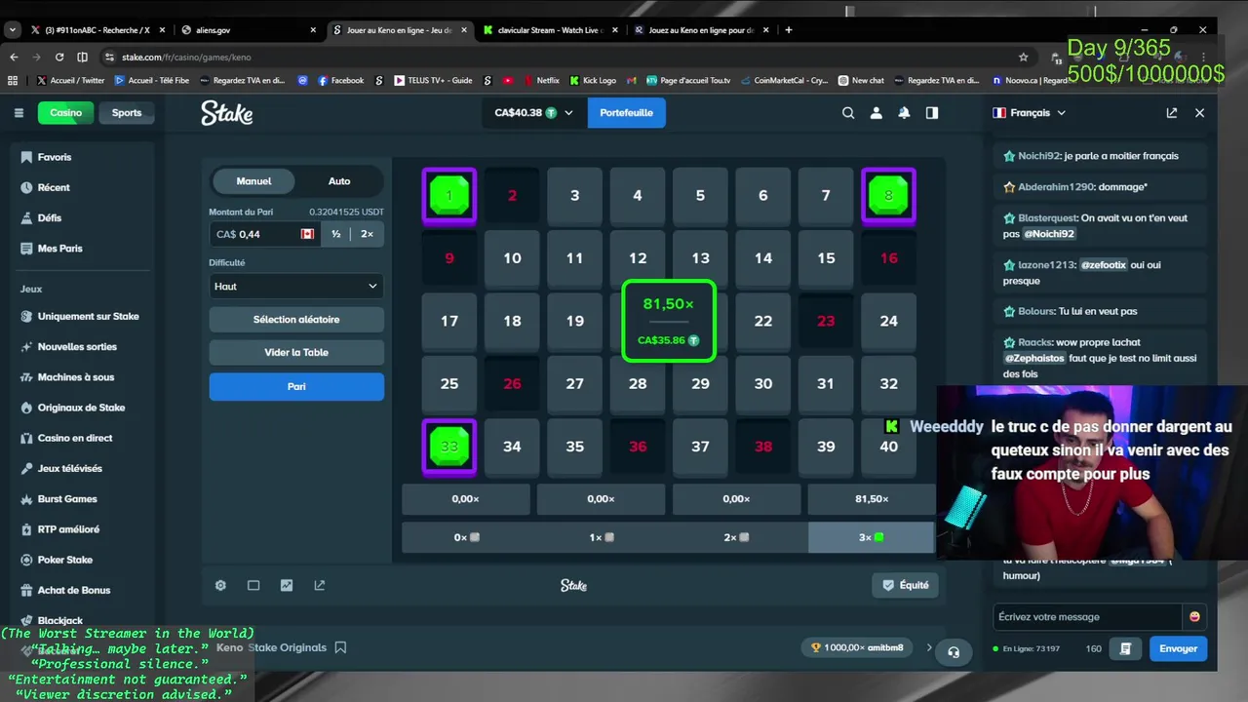This screenshot has width=1248, height=702.
Task: Switch to the Manuel betting tab
Action: 253,181
